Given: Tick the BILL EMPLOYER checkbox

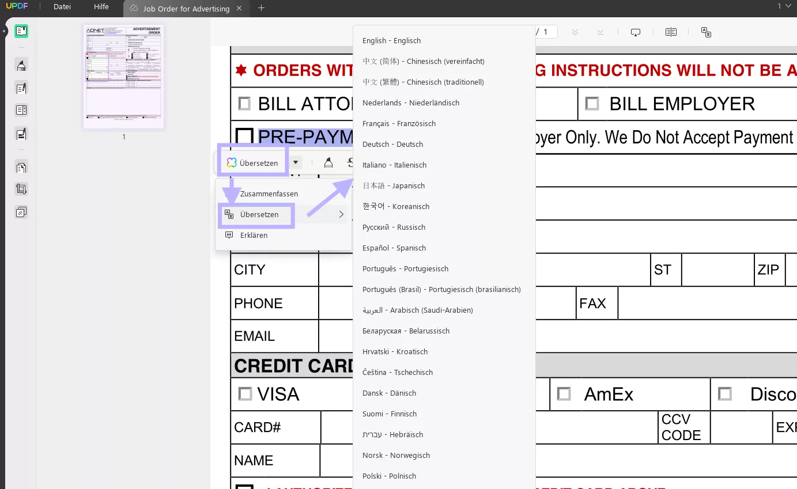Looking at the screenshot, I should (592, 104).
